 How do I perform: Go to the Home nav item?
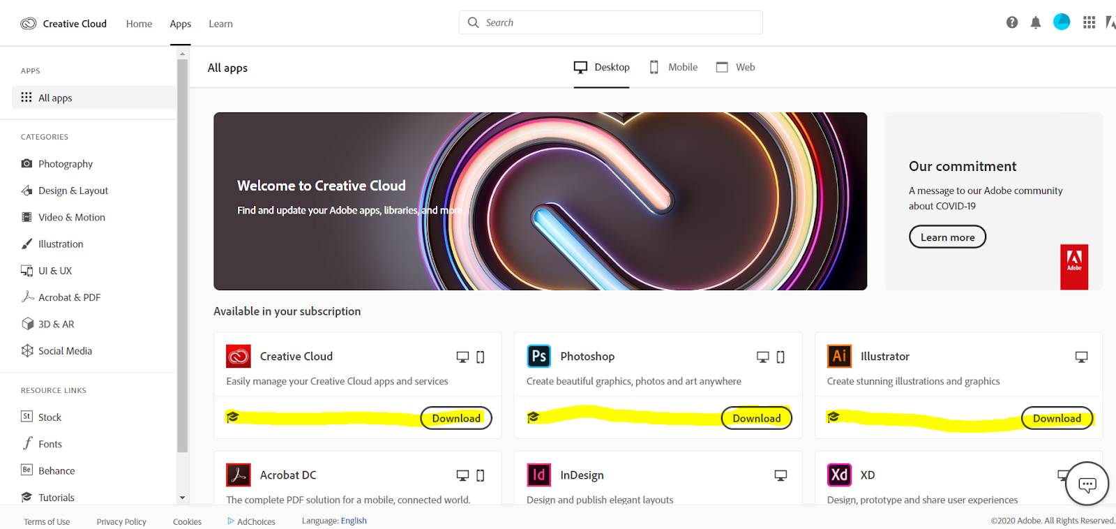click(x=139, y=24)
